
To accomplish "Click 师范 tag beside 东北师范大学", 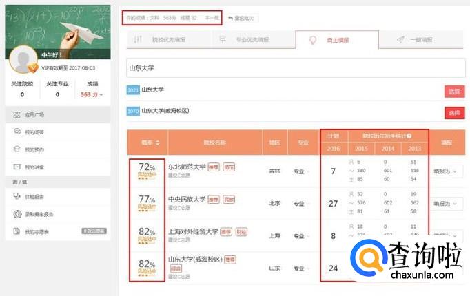I will pyautogui.click(x=229, y=167).
